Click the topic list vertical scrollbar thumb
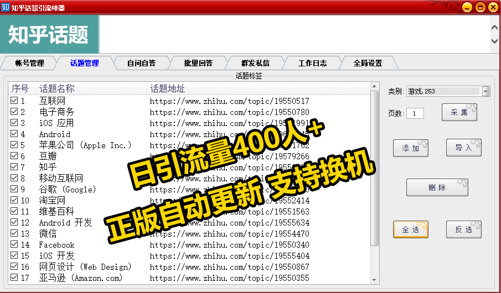This screenshot has height=293, width=501. [x=374, y=168]
